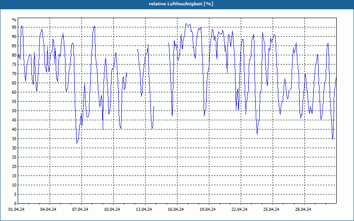Click the y-axis value 80
Viewport: 354px width, 221px height.
click(x=14, y=55)
